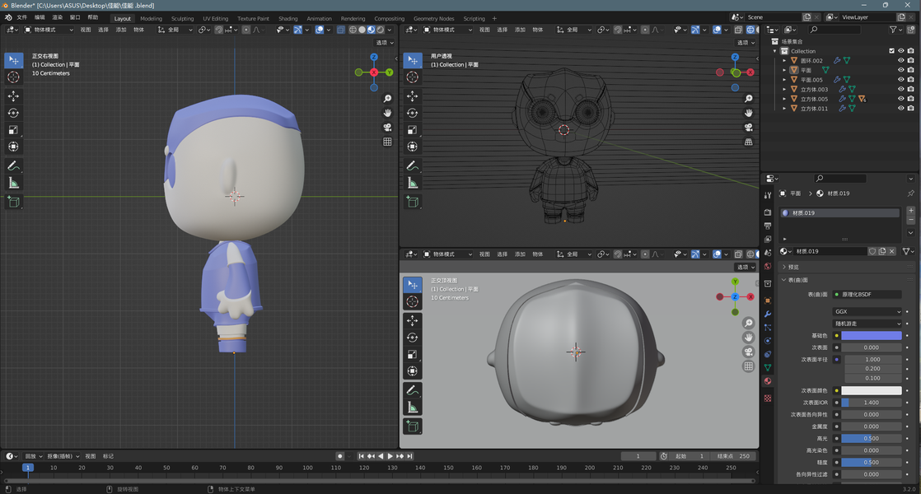Click the camera view icon in top-orthographic viewport
The width and height of the screenshot is (921, 494).
tap(748, 352)
